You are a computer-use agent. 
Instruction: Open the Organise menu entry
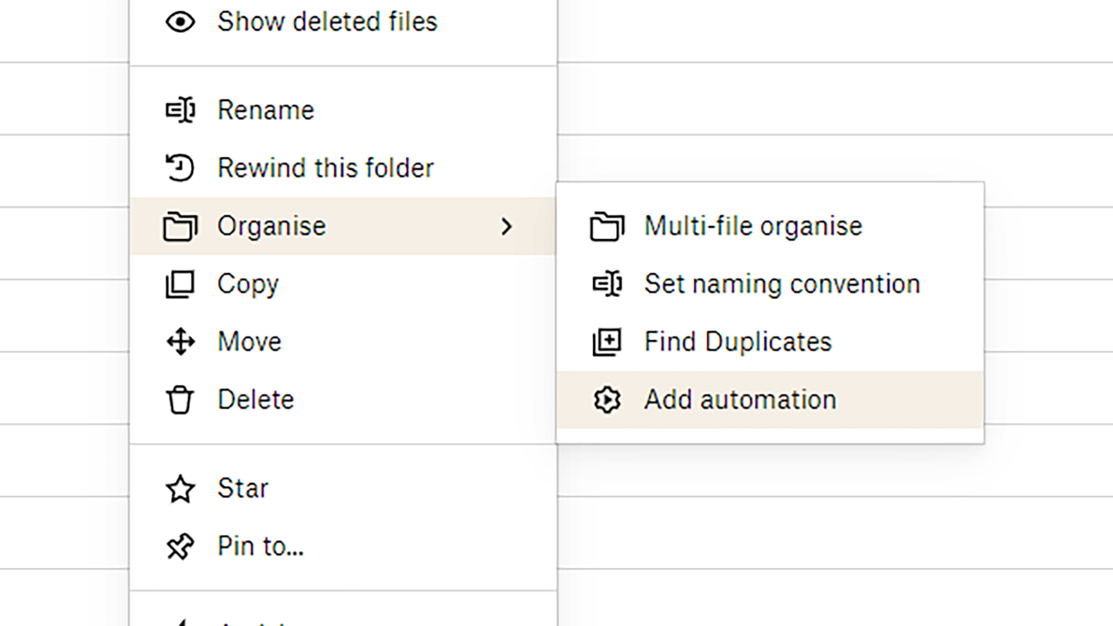343,226
